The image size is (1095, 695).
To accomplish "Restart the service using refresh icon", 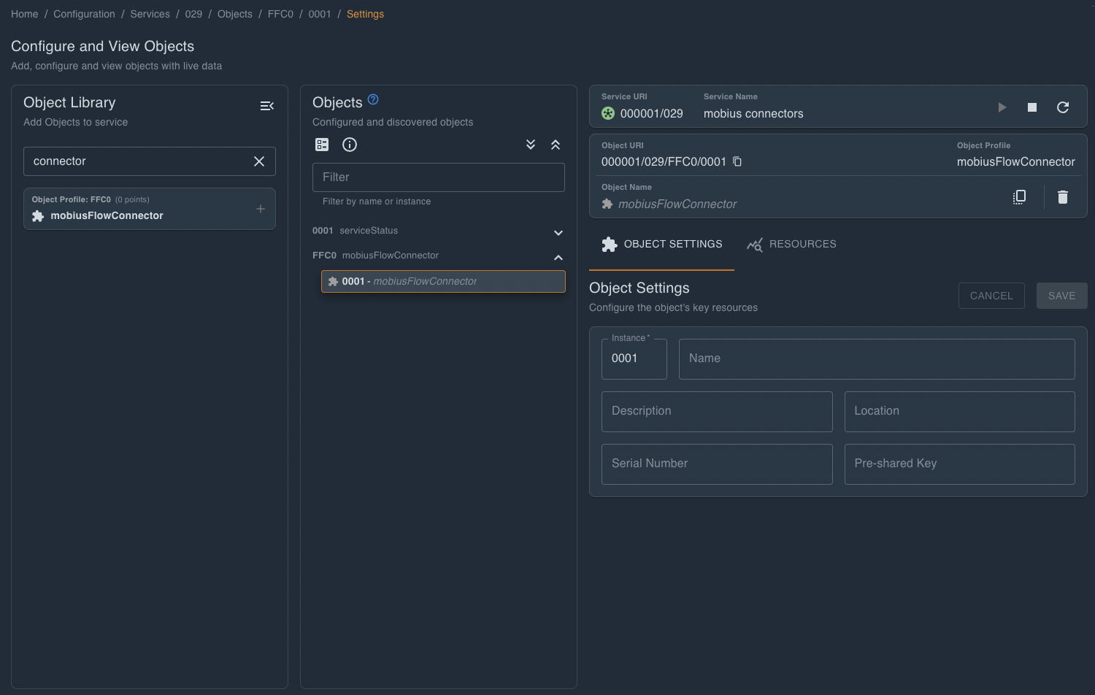I will click(x=1063, y=107).
